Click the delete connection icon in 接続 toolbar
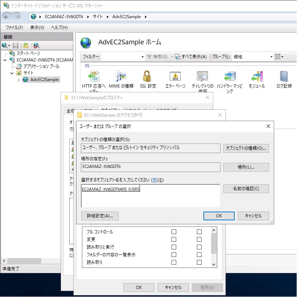The width and height of the screenshot is (297, 297). pyautogui.click(x=36, y=45)
